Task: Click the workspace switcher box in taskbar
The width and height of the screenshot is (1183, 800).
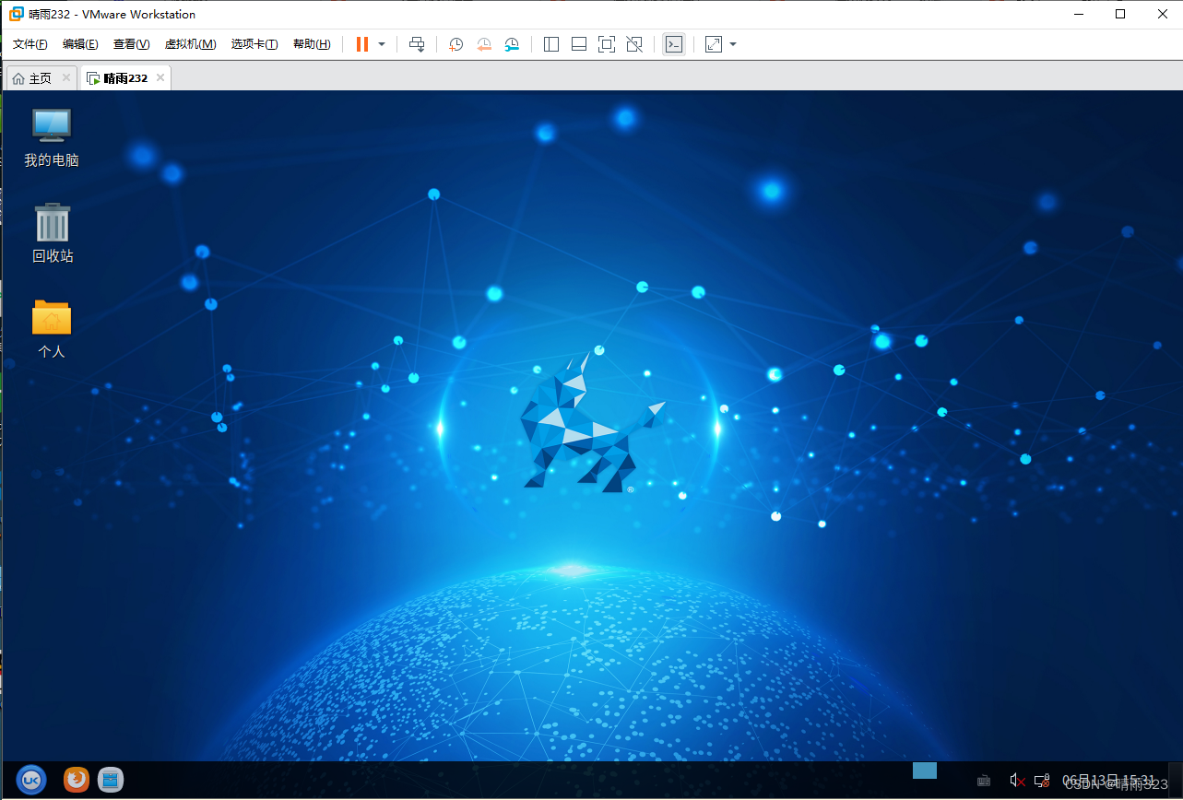Action: (925, 771)
